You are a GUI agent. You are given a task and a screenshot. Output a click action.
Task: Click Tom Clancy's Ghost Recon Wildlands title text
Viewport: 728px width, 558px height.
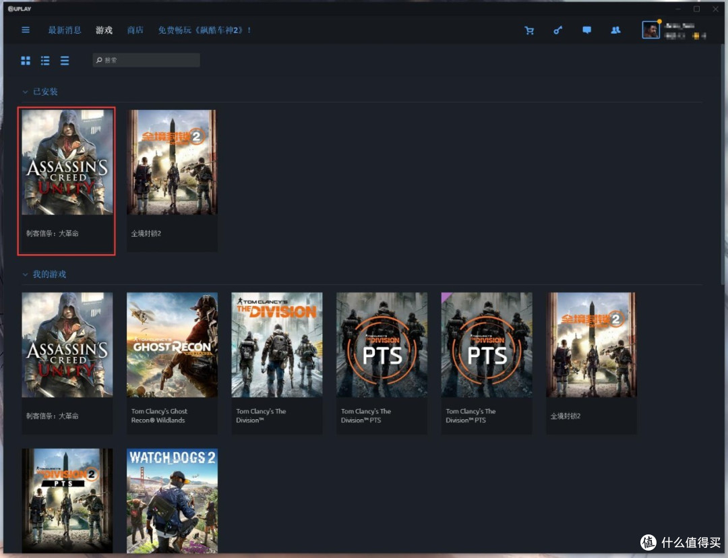(x=159, y=416)
